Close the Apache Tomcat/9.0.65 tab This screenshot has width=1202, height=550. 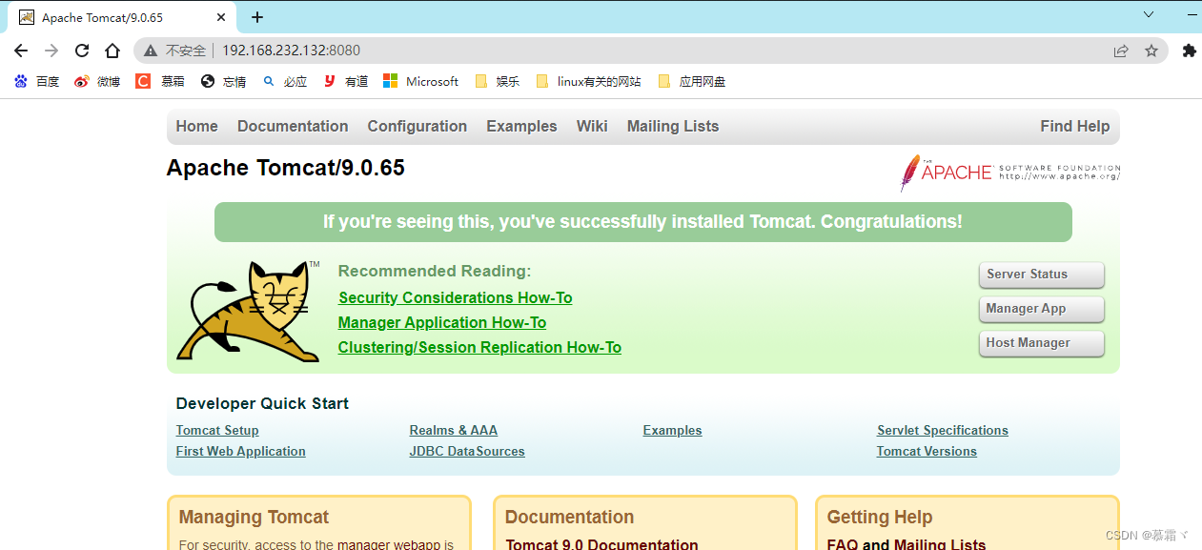tap(221, 17)
